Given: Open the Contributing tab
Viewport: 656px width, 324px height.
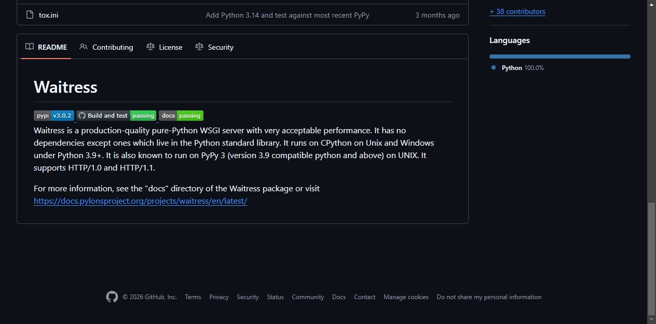Looking at the screenshot, I should pyautogui.click(x=106, y=47).
